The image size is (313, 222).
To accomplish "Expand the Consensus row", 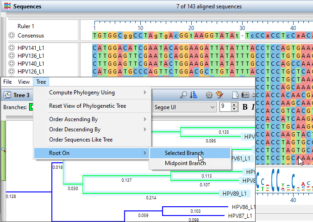I will 12,35.
